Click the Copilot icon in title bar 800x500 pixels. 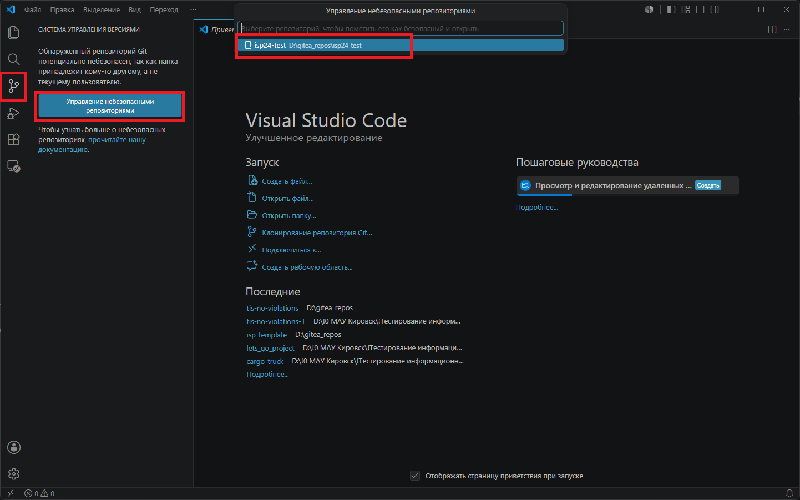coord(649,9)
